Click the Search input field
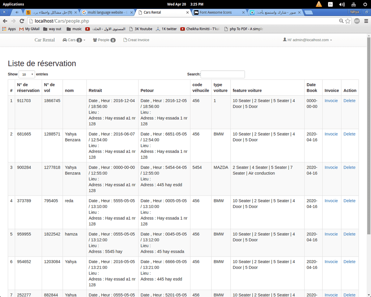 (223, 74)
